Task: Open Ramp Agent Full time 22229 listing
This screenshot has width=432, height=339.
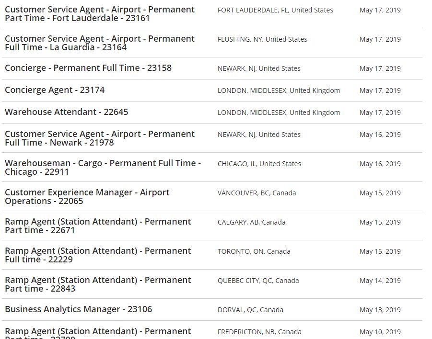Action: (x=98, y=255)
